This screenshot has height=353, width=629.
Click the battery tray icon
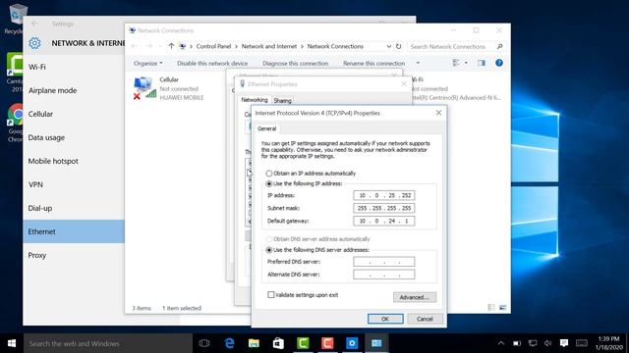[x=517, y=343]
